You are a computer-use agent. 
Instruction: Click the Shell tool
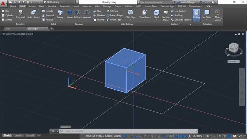click(157, 14)
